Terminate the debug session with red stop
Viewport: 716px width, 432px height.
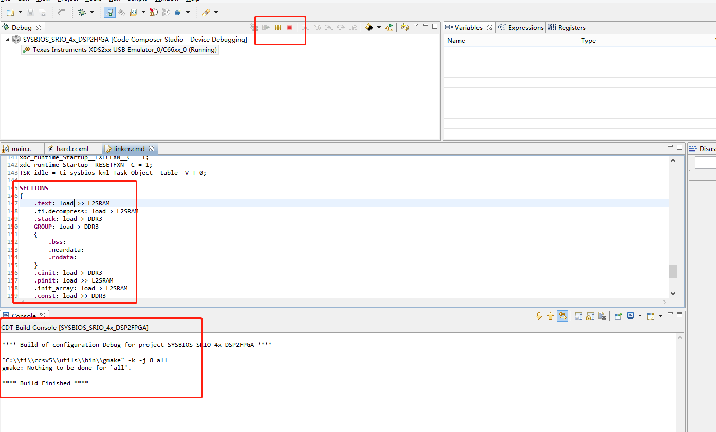pyautogui.click(x=289, y=27)
